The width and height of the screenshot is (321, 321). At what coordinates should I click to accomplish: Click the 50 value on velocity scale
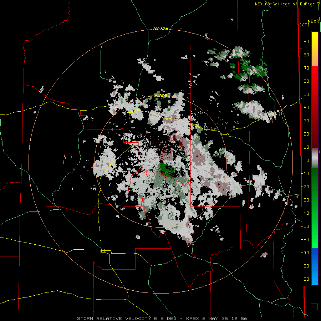pyautogui.click(x=306, y=95)
